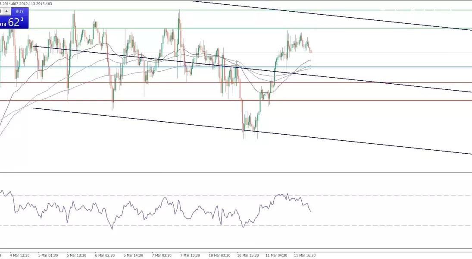
Task: Select the lower red horizontal line
Action: [x=388, y=101]
